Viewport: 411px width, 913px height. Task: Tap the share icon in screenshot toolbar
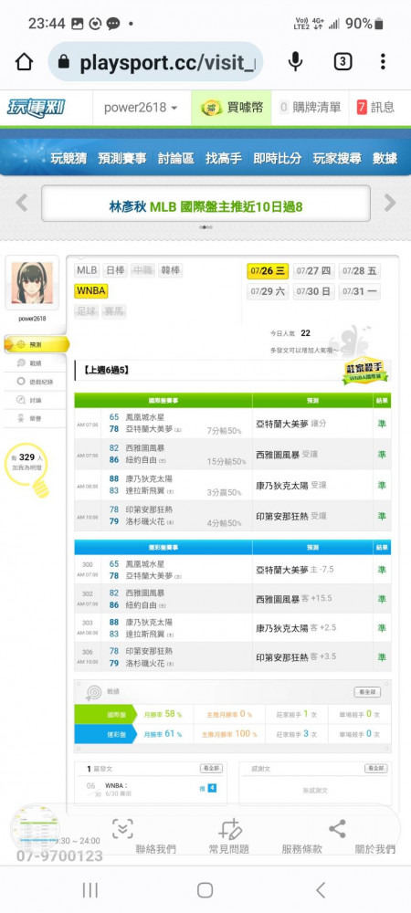337,829
